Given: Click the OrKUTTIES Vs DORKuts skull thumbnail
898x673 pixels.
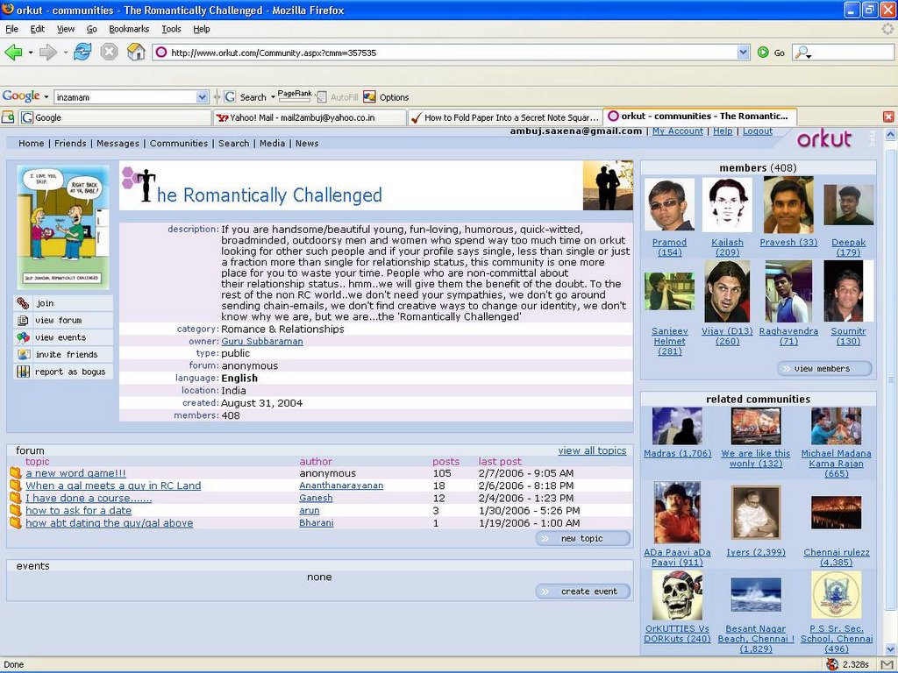Looking at the screenshot, I should coord(677,595).
